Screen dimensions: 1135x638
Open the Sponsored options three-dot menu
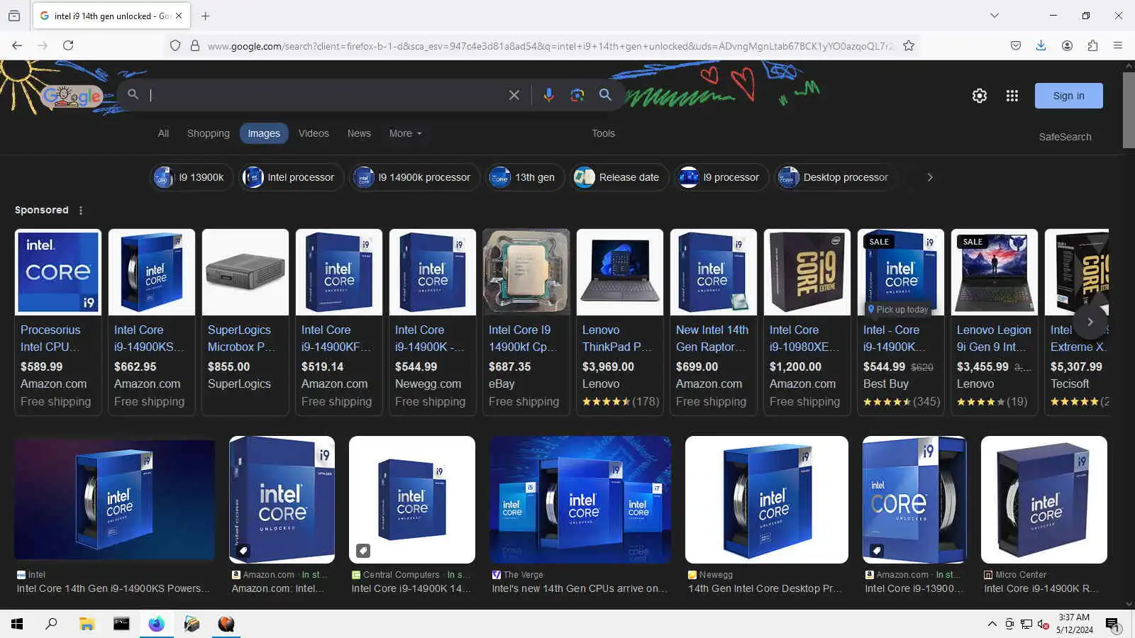coord(81,211)
